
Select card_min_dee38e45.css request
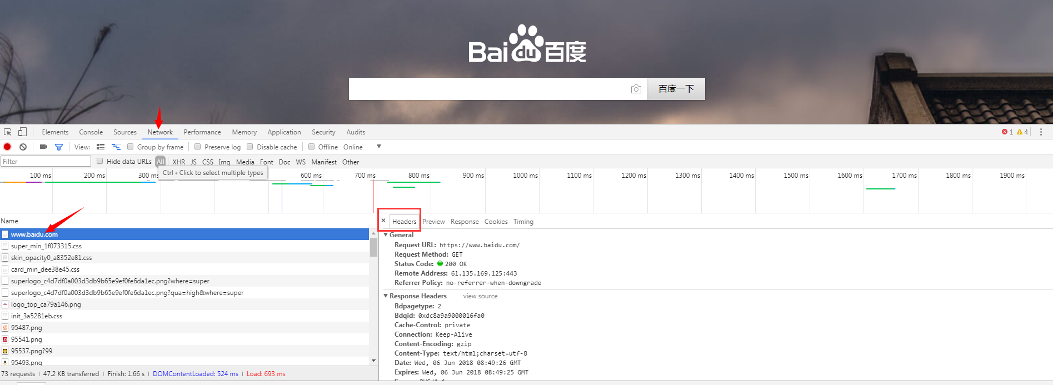pos(184,269)
